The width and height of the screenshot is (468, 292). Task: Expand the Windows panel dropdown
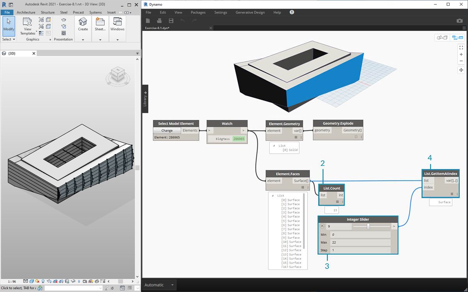click(x=117, y=39)
